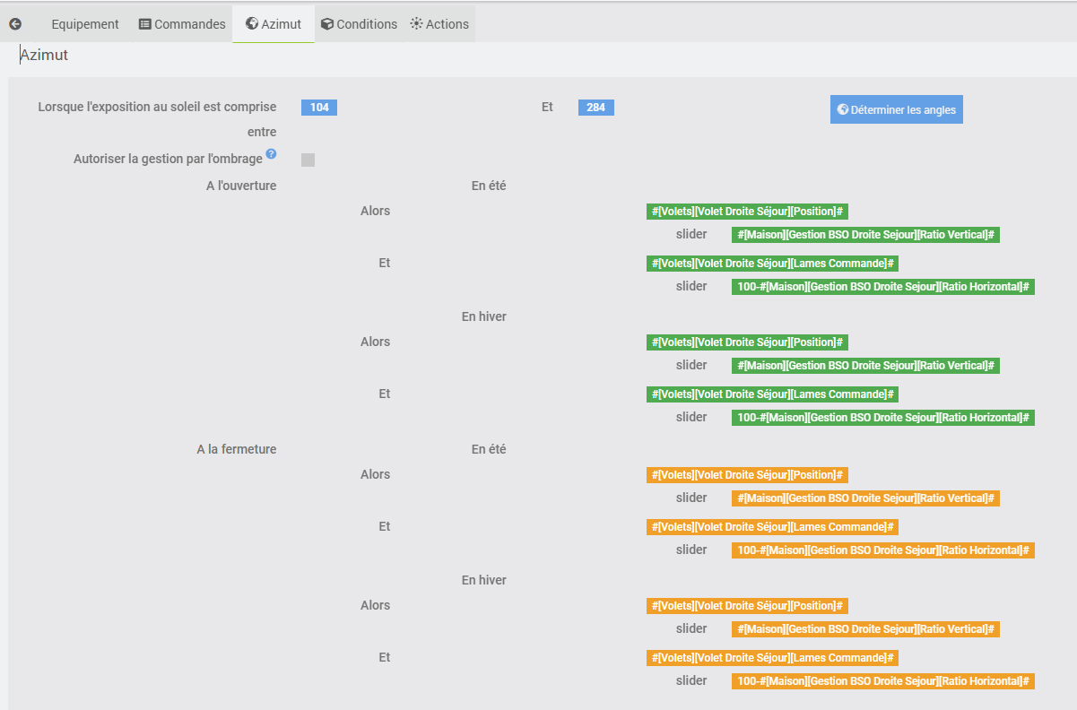Click the Déterminer les angles button
1077x710 pixels.
click(x=897, y=109)
